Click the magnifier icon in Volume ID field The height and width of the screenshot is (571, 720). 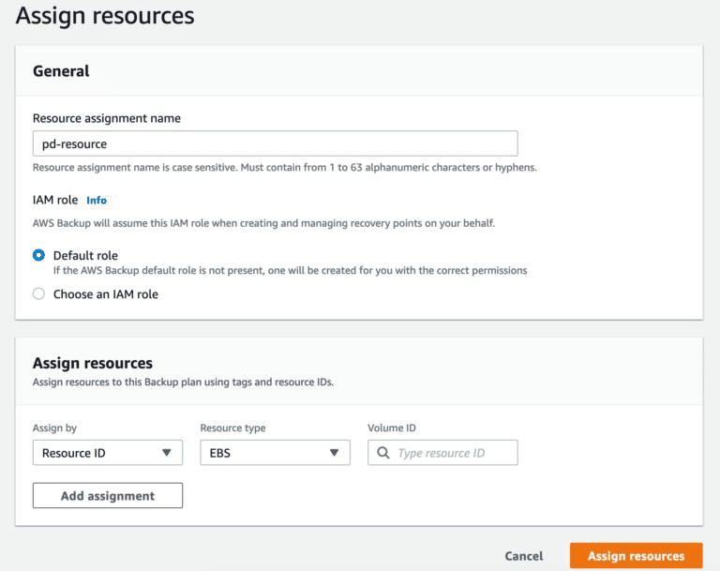(382, 453)
